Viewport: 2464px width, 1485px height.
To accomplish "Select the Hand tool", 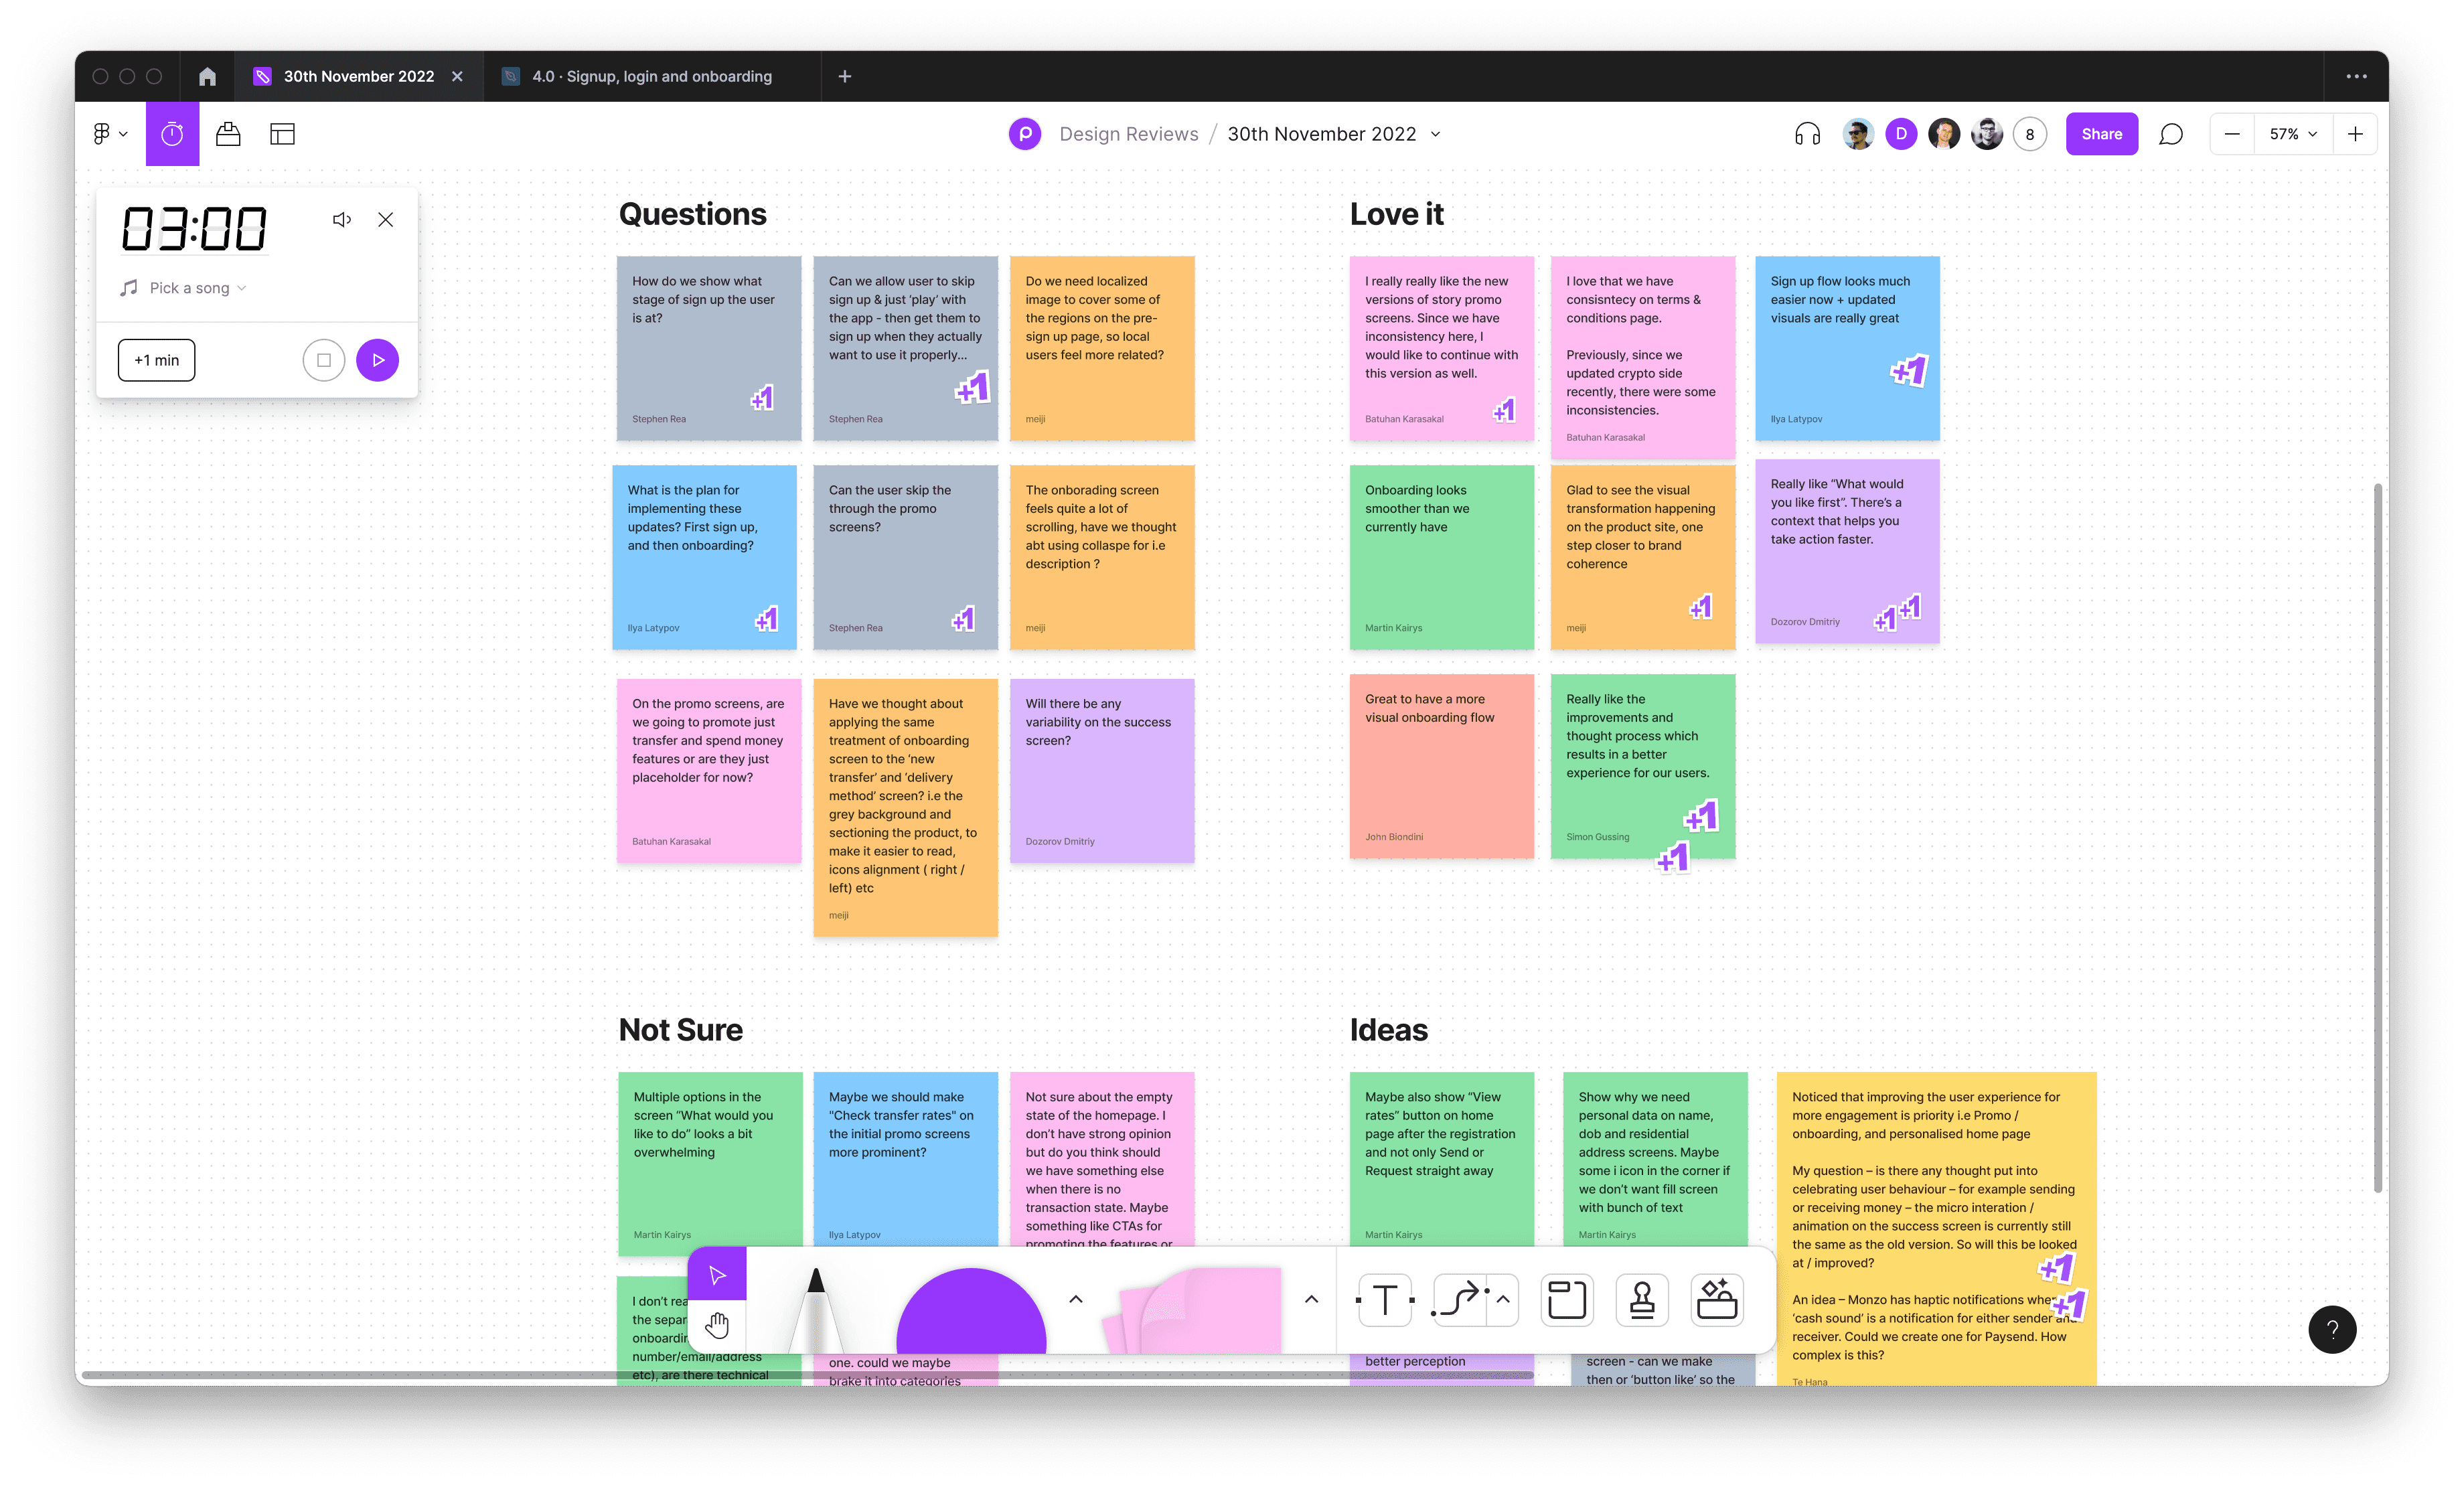I will click(717, 1326).
